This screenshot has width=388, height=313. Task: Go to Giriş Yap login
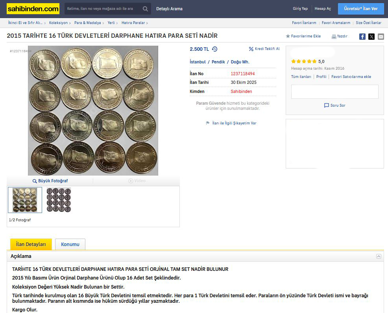click(x=300, y=9)
